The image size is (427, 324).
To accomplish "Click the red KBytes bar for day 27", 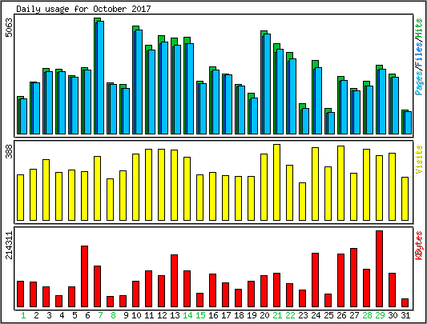I will 354,278.
